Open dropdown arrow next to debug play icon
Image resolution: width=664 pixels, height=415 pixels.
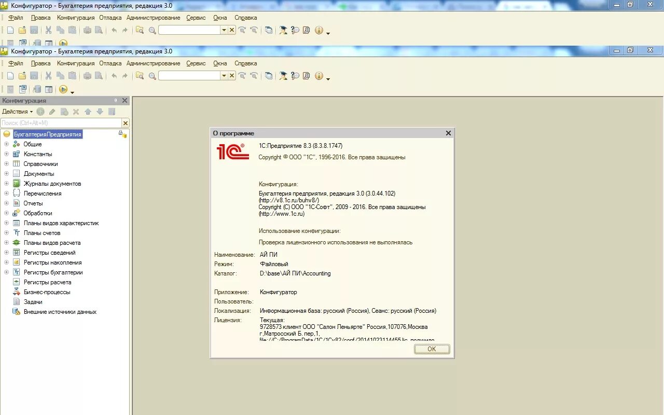click(72, 92)
